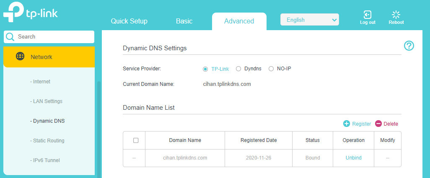Click the Reboot icon
Image resolution: width=430 pixels, height=178 pixels.
396,15
